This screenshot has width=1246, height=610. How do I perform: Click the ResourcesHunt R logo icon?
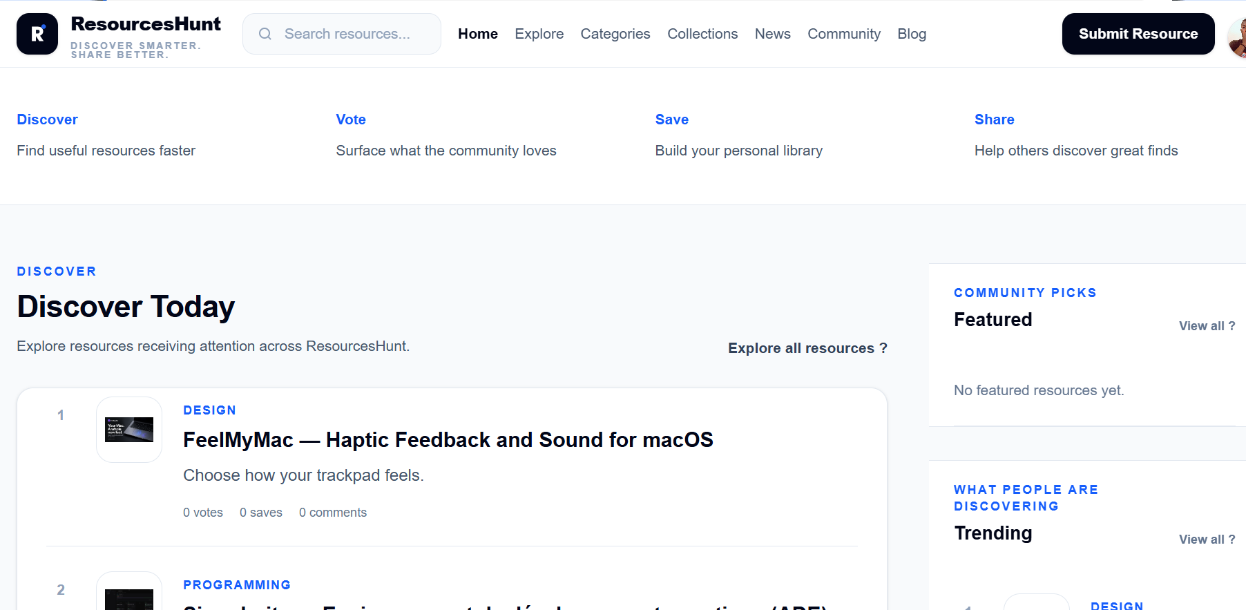point(37,34)
